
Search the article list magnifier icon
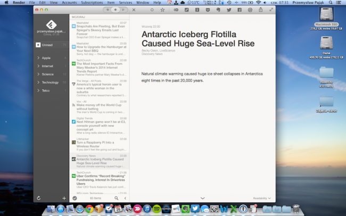116,198
